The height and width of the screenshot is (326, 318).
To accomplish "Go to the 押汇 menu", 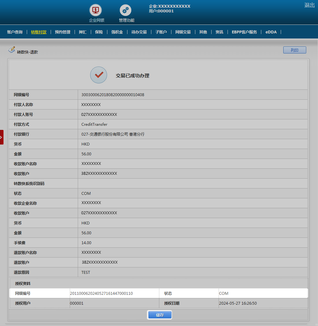I will (x=83, y=32).
